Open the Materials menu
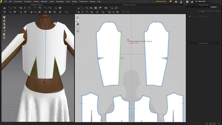 tap(44, 1)
